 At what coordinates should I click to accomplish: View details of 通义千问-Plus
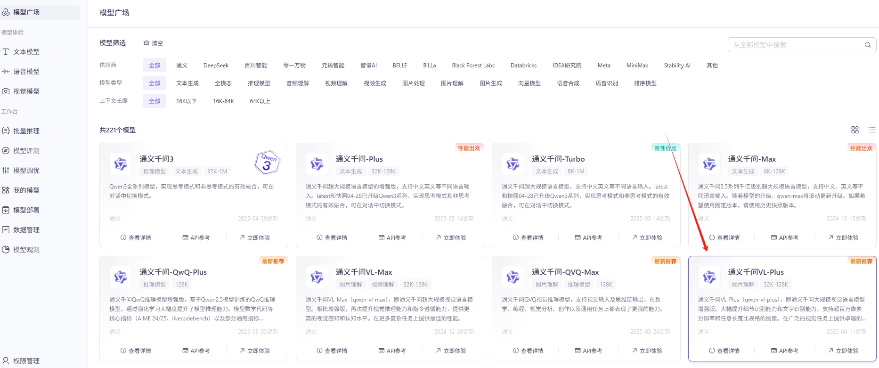(x=332, y=238)
